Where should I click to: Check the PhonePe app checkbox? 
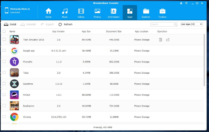[x=4, y=61]
